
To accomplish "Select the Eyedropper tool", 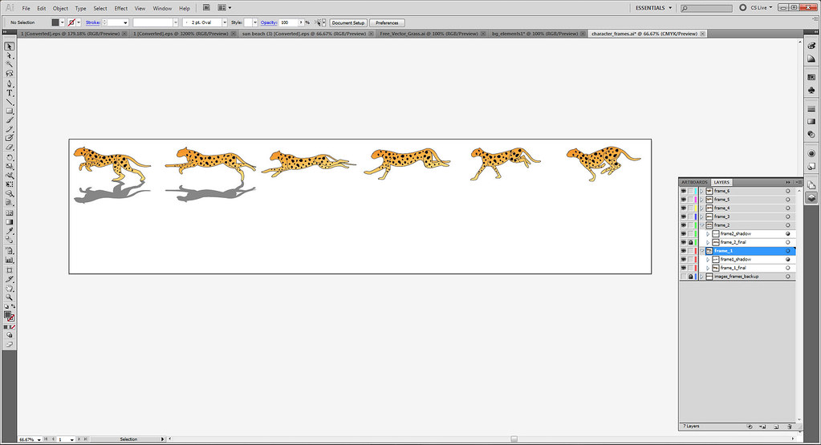I will tap(9, 231).
